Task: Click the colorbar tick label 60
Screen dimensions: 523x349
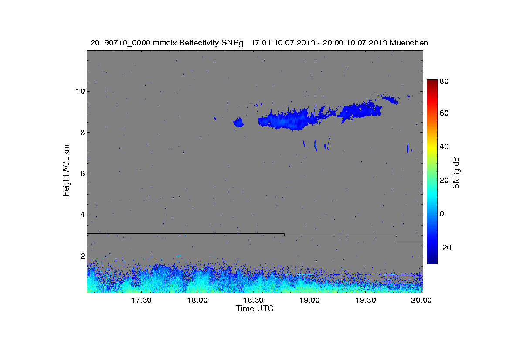Action: [x=445, y=113]
